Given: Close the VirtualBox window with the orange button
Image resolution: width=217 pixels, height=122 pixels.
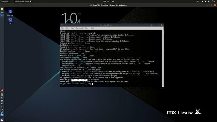Looking at the screenshot, I should point(215,5).
